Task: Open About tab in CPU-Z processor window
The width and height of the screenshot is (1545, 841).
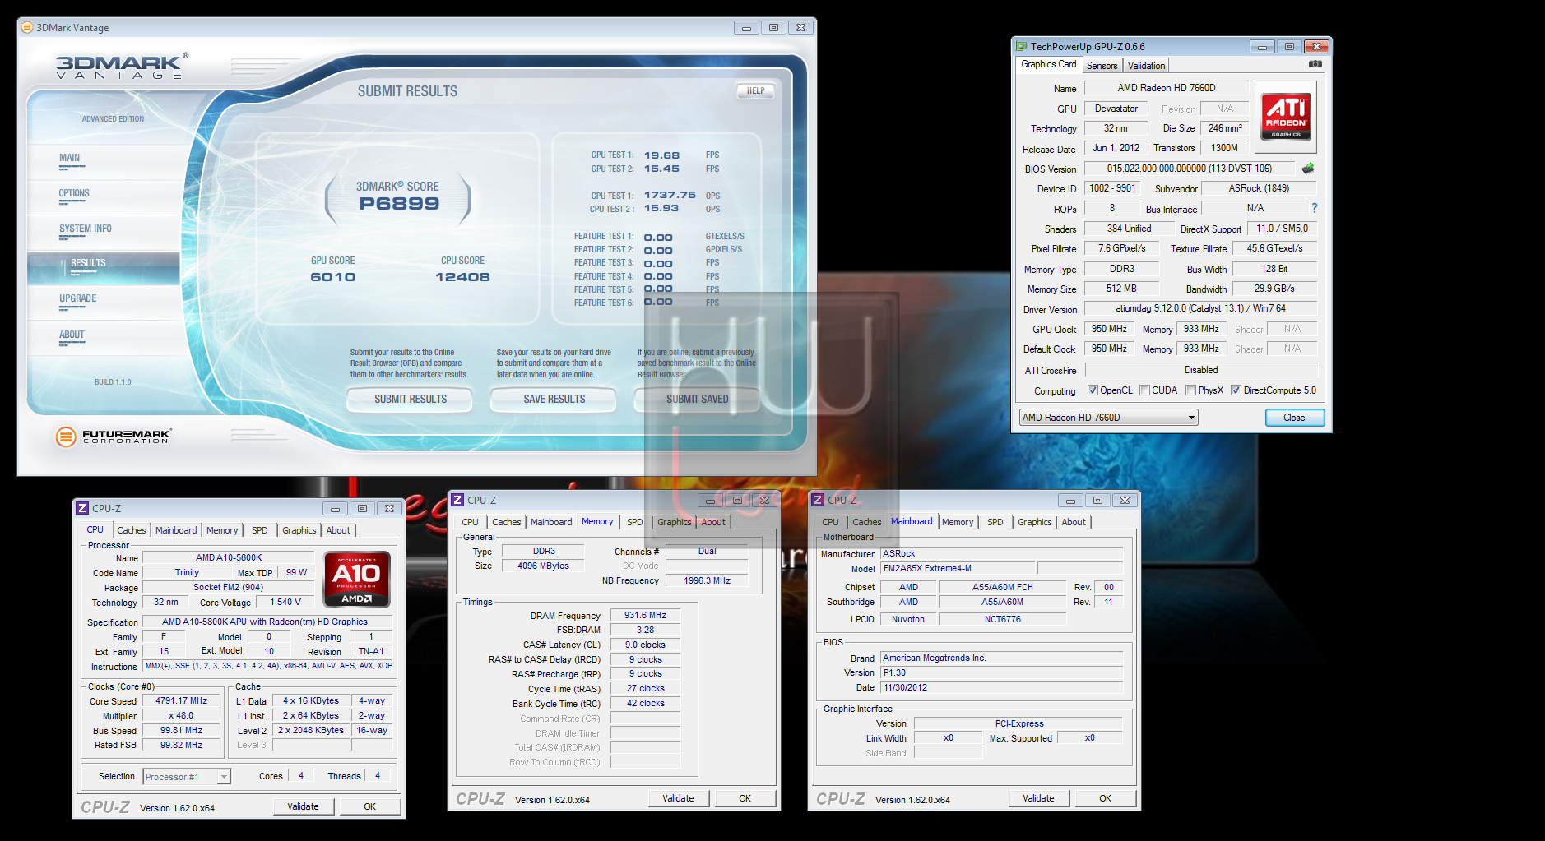Action: click(x=338, y=530)
